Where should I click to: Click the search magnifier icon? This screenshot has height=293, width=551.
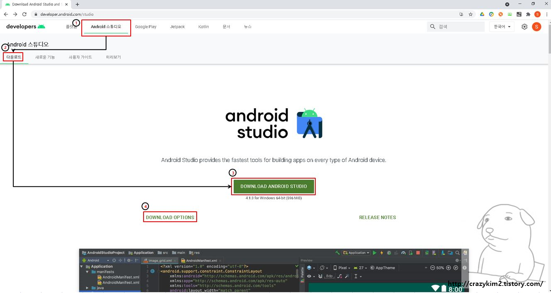click(433, 27)
